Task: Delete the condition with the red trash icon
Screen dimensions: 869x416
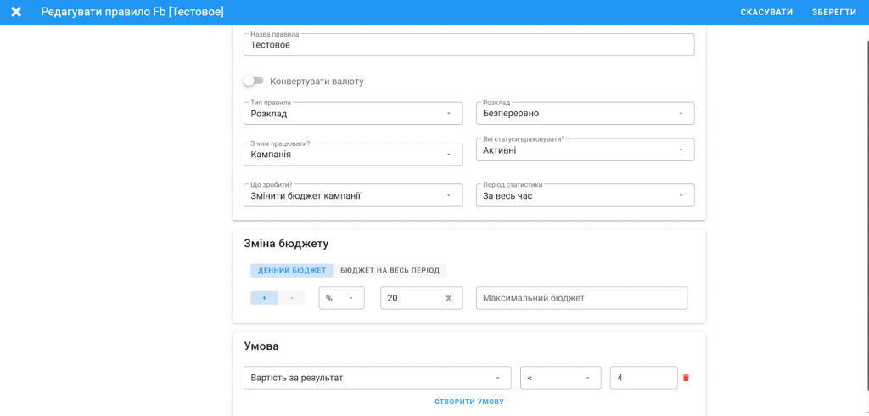Action: [x=686, y=378]
